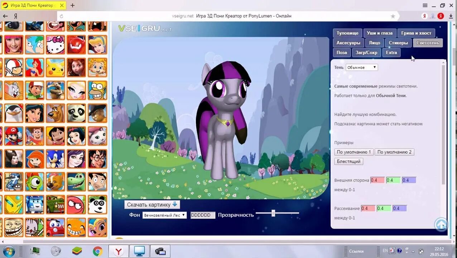457x258 pixels.
Task: Click the Скачать картинку download button
Action: pyautogui.click(x=152, y=205)
